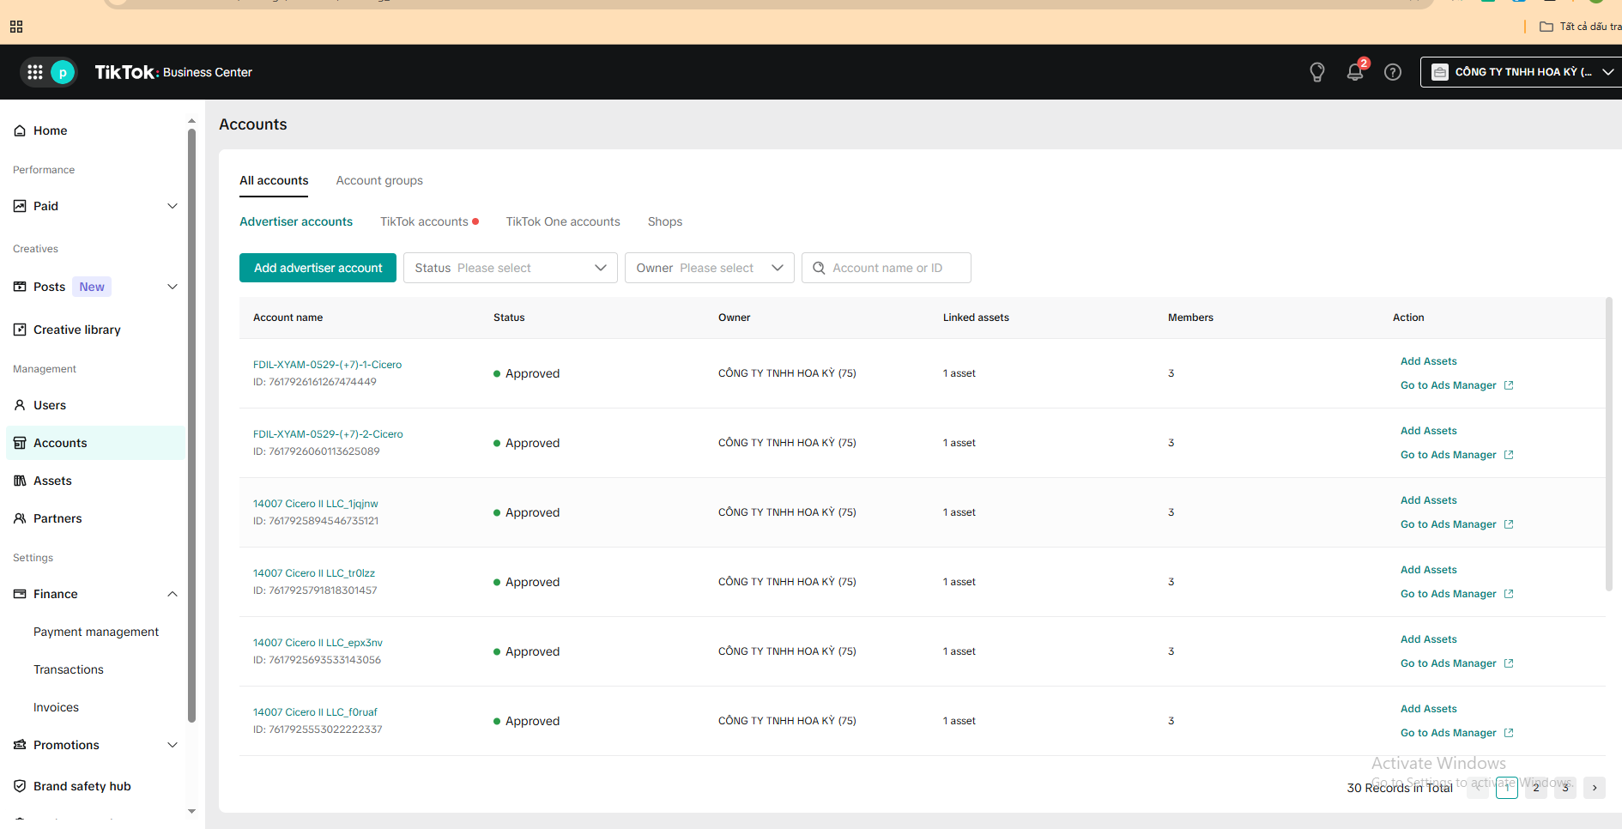1622x829 pixels.
Task: Click Add Assets for 14007 Cicero II LLC_f0ruaf
Action: pos(1429,709)
